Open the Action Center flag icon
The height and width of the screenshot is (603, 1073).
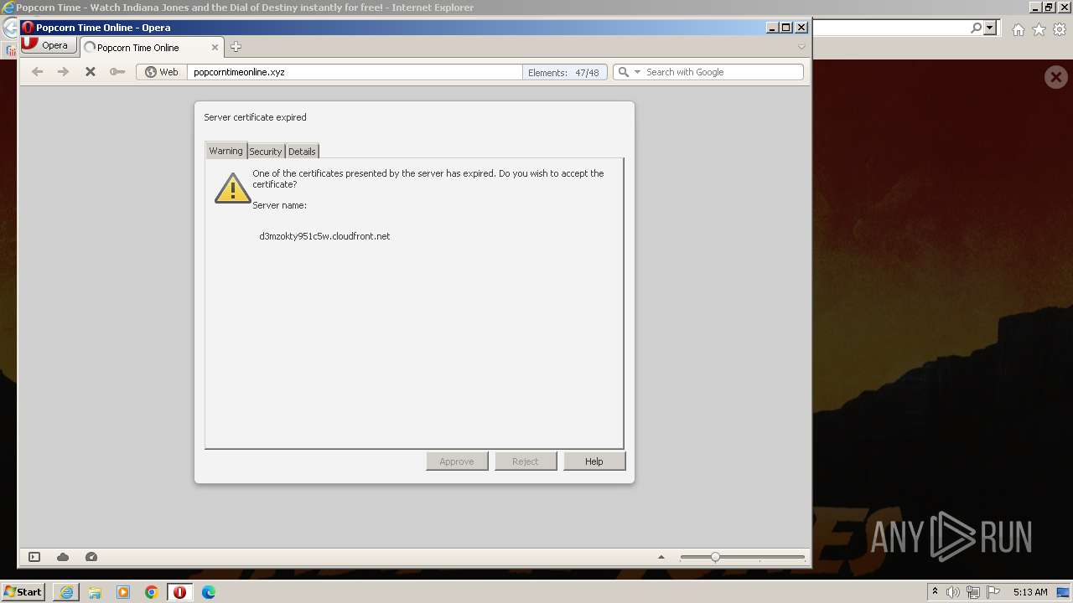[x=993, y=592]
